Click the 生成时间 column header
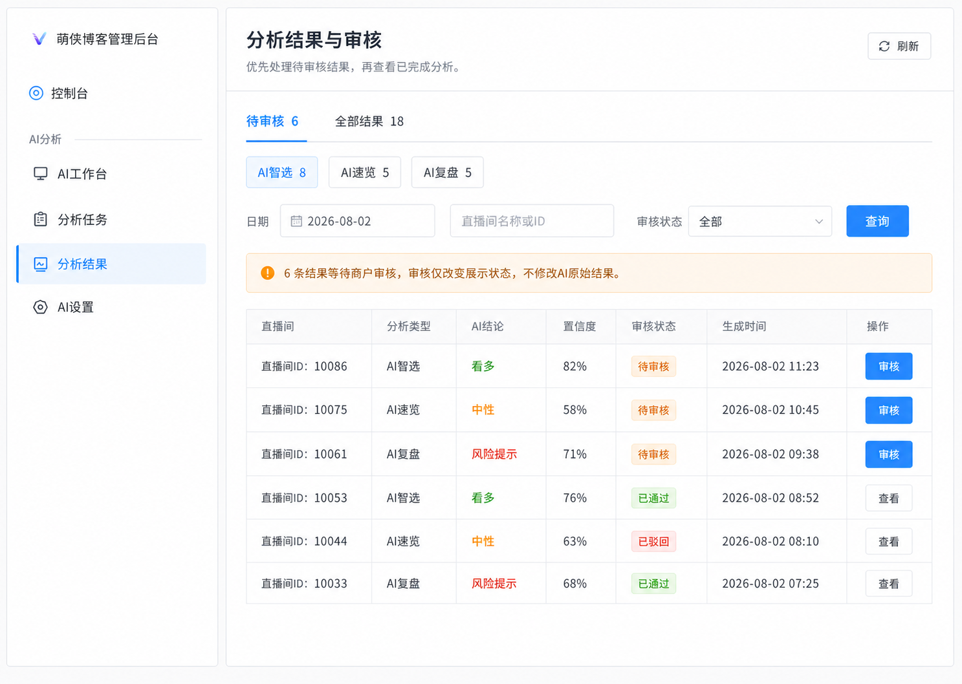The height and width of the screenshot is (684, 962). (744, 326)
